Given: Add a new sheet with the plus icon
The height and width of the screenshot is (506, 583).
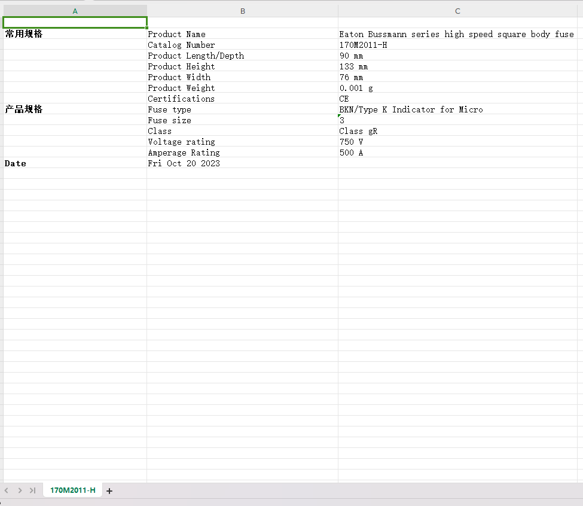Looking at the screenshot, I should coord(109,491).
